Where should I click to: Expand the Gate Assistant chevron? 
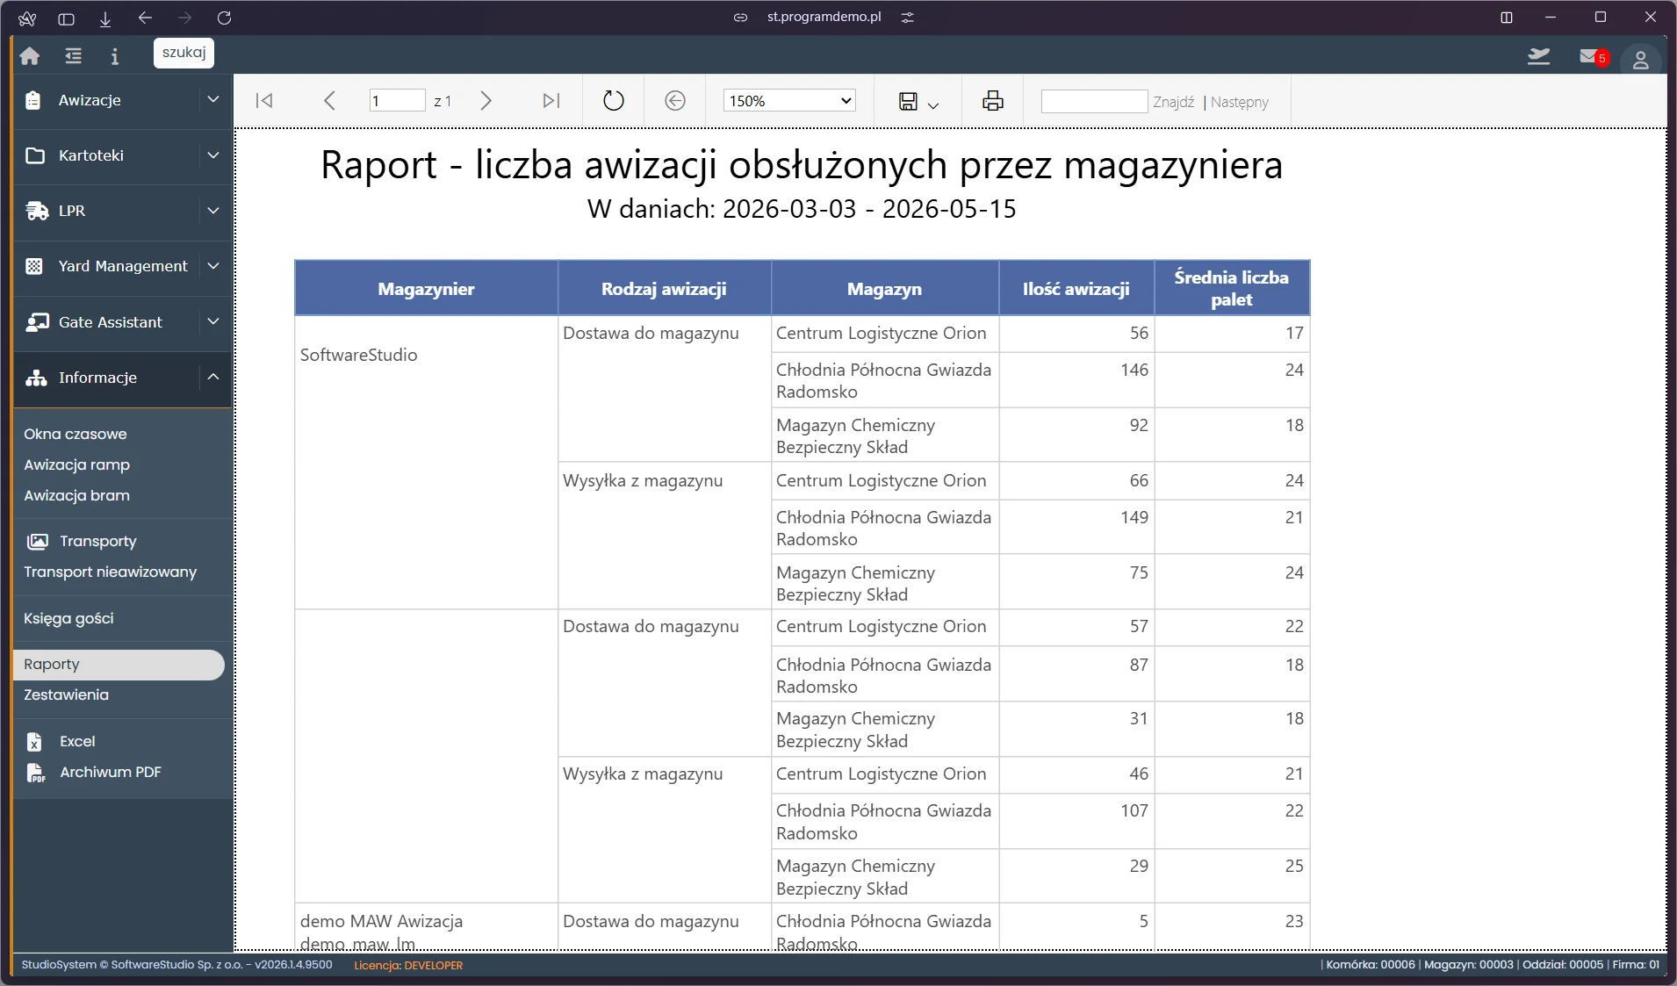[213, 322]
